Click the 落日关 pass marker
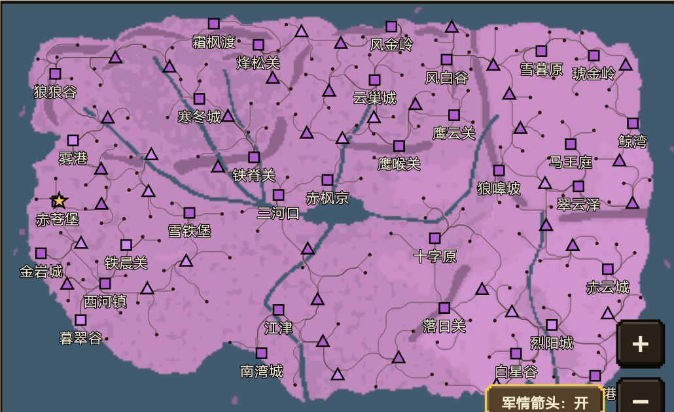 point(444,308)
